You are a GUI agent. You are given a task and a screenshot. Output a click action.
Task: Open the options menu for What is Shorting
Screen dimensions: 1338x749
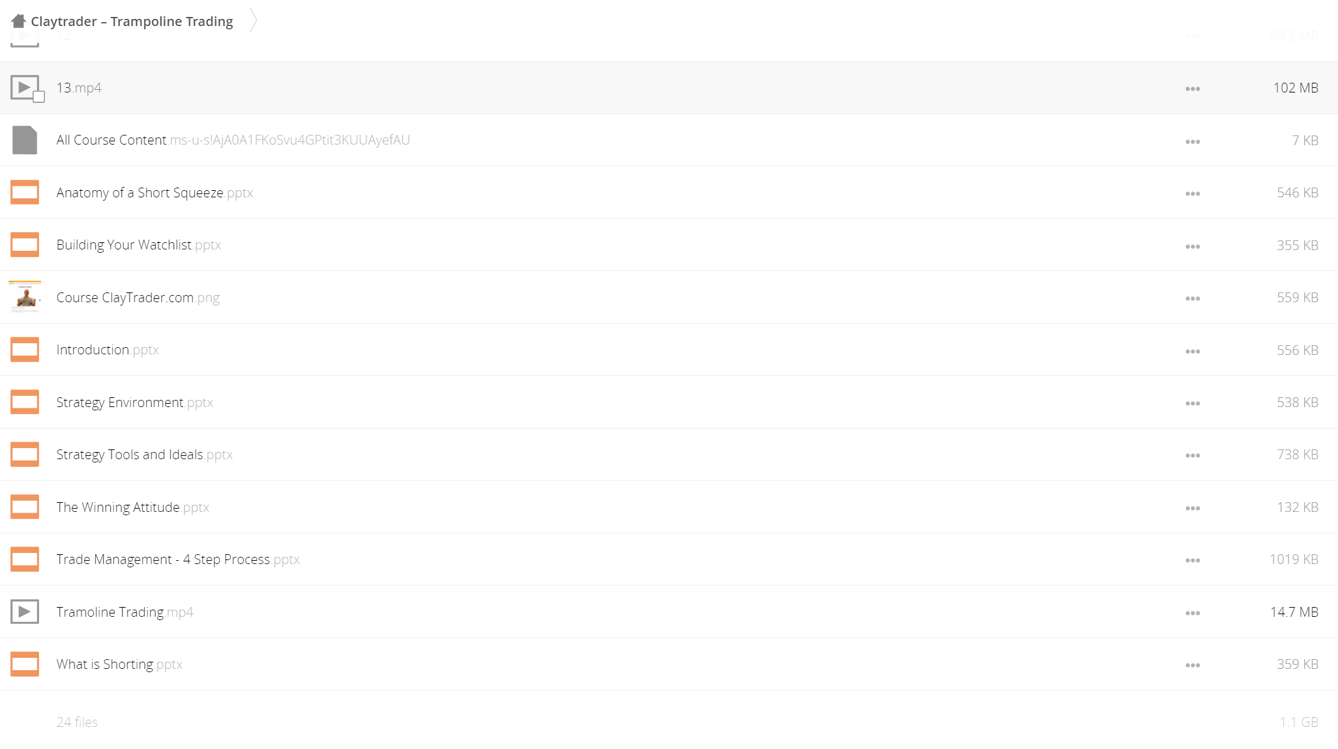click(1193, 665)
